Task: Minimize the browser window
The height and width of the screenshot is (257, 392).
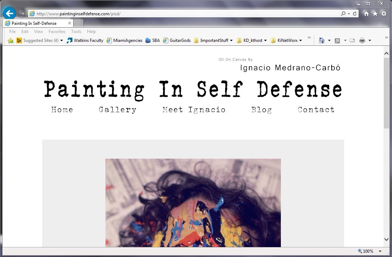Action: [359, 4]
